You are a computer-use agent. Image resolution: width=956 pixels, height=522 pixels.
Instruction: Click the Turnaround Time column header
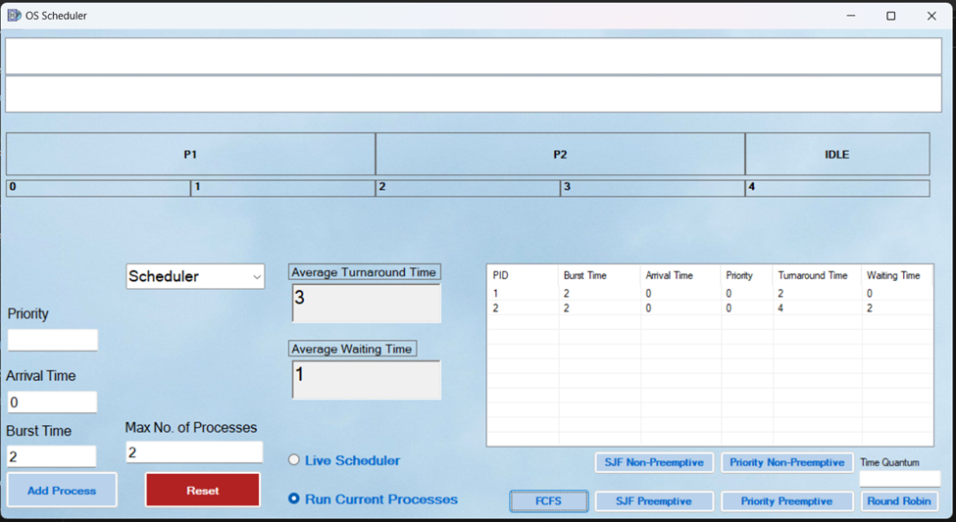817,275
